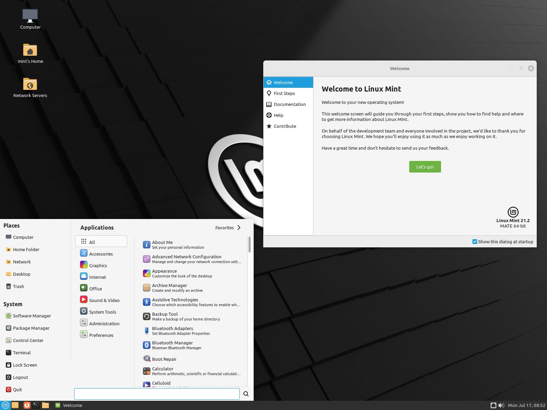Click the volume icon in system tray
Viewport: 547px width, 410px height.
tap(501, 405)
